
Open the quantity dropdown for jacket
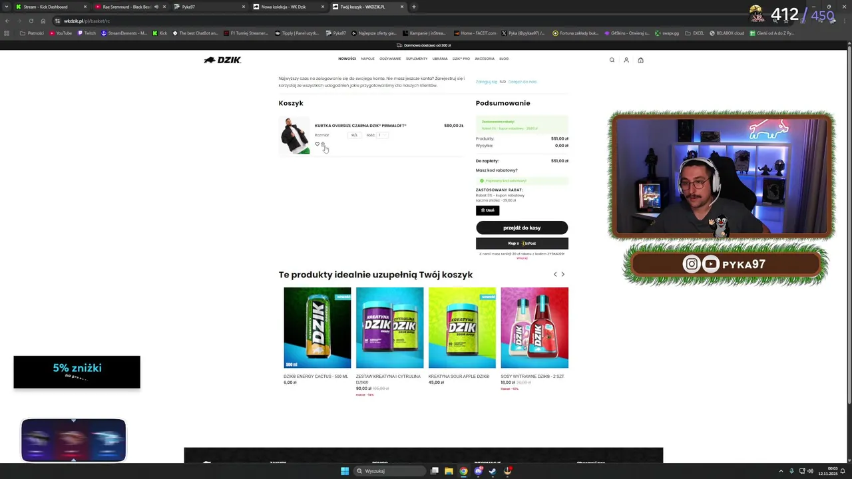tap(383, 135)
